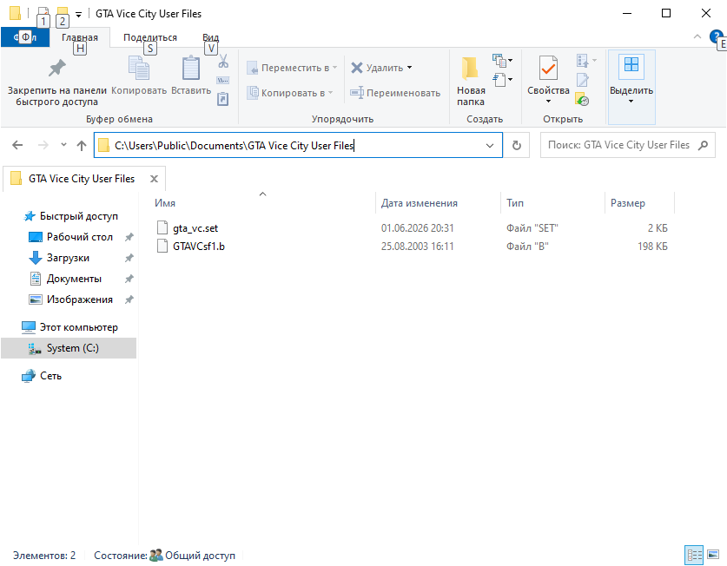The height and width of the screenshot is (566, 727).
Task: Click the copy path icon below scissors
Action: click(x=223, y=80)
